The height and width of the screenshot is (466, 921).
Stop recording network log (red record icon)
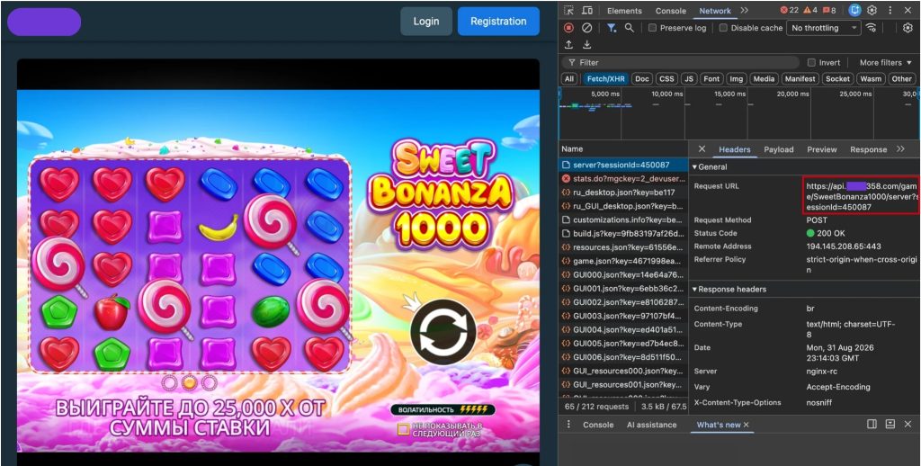(568, 28)
